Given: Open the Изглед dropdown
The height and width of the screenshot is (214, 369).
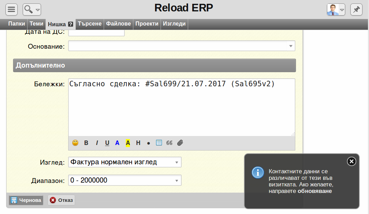Looking at the screenshot, I should (125, 162).
